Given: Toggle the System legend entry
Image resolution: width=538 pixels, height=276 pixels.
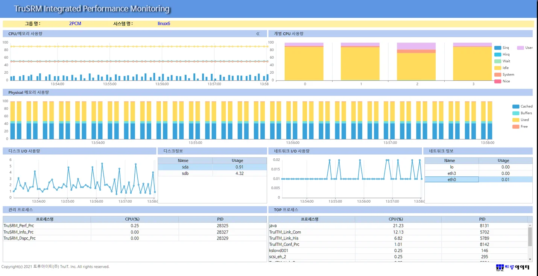Looking at the screenshot, I should (x=504, y=75).
